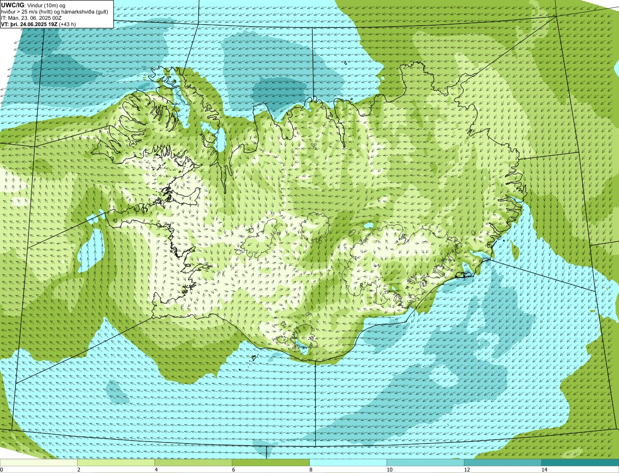Click the 'UWC/IG: Vindur (10m) og' title line

pos(33,5)
